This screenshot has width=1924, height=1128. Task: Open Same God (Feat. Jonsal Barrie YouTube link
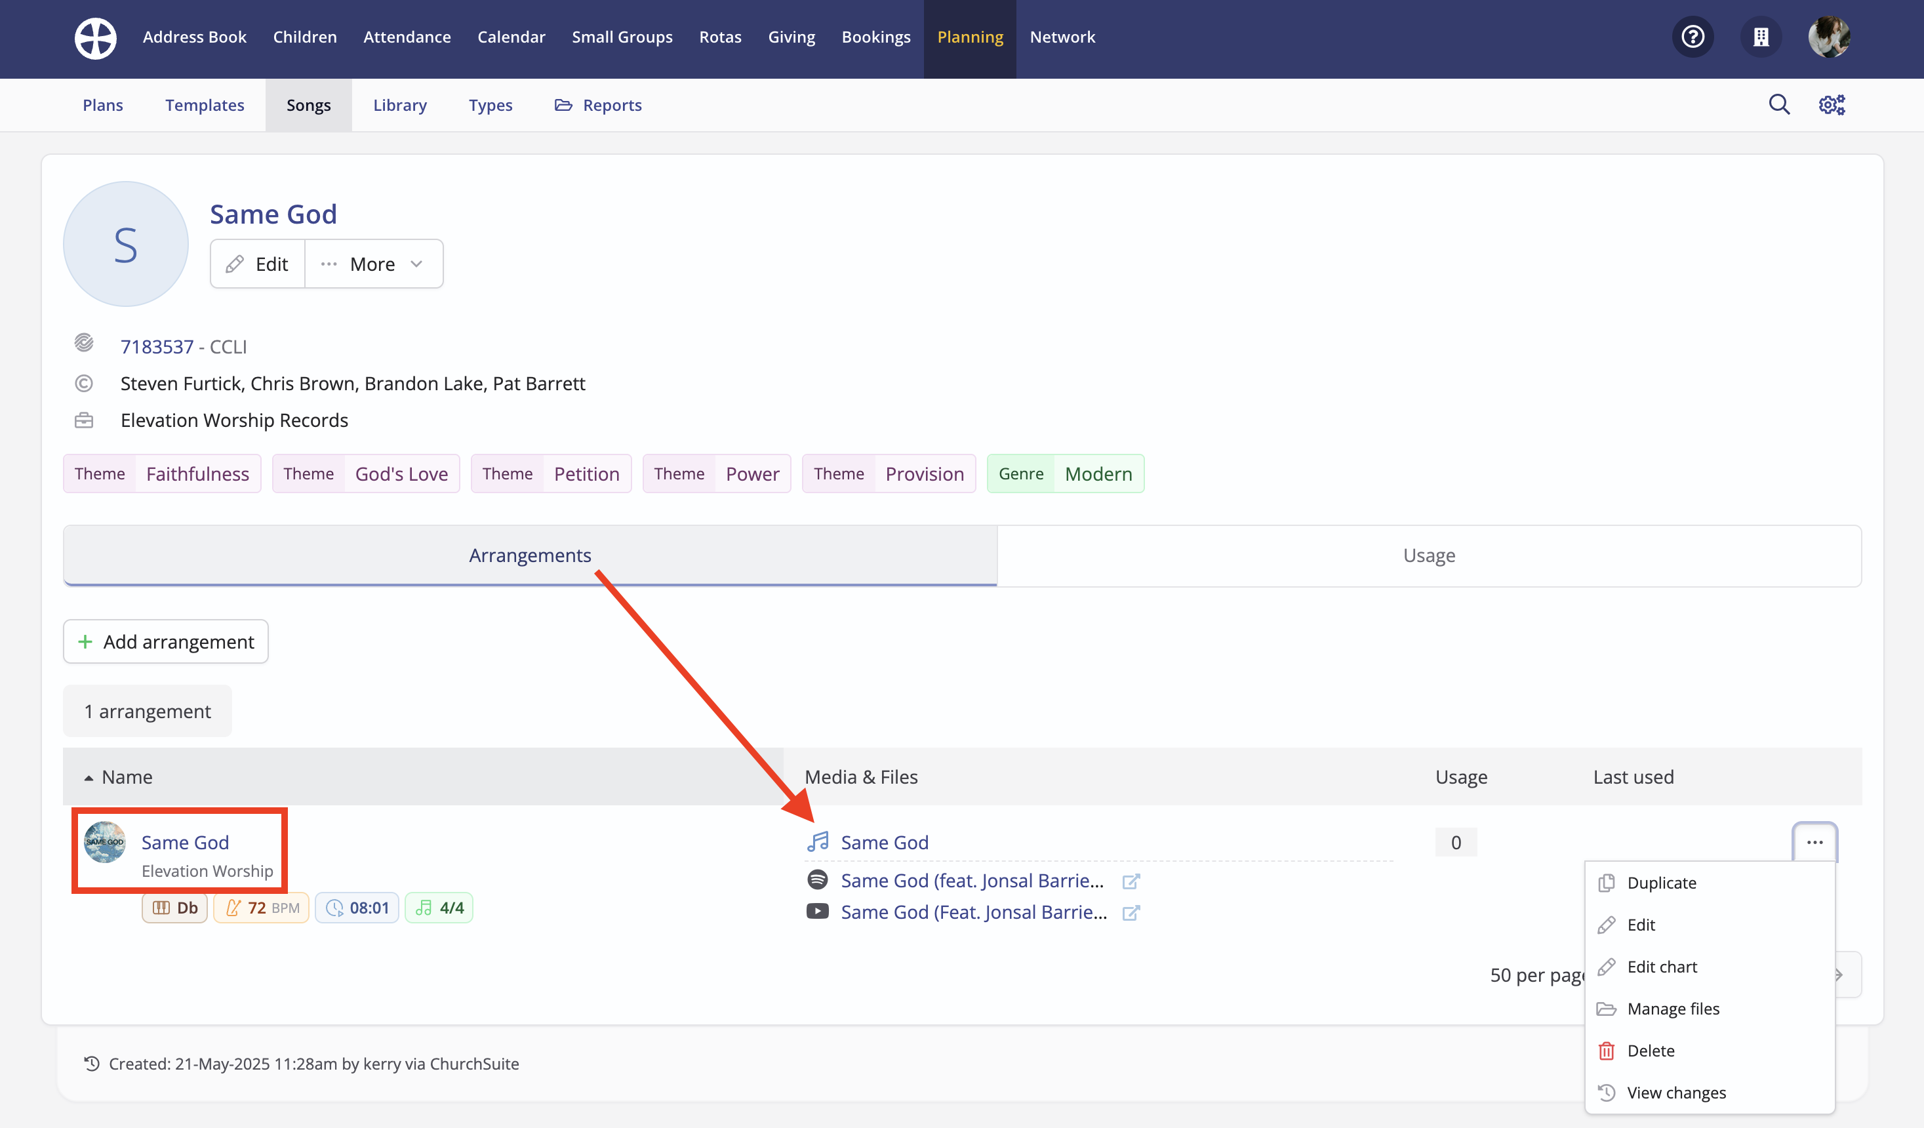point(973,912)
